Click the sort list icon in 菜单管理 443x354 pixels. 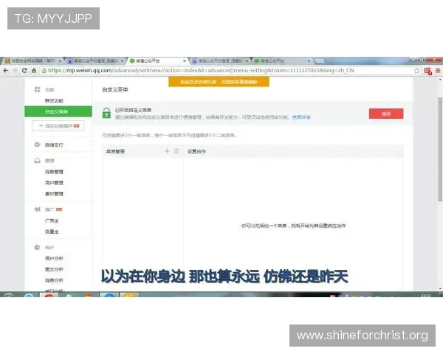[176, 151]
